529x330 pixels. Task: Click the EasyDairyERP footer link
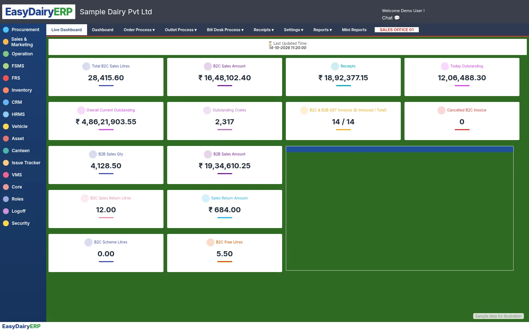21,326
